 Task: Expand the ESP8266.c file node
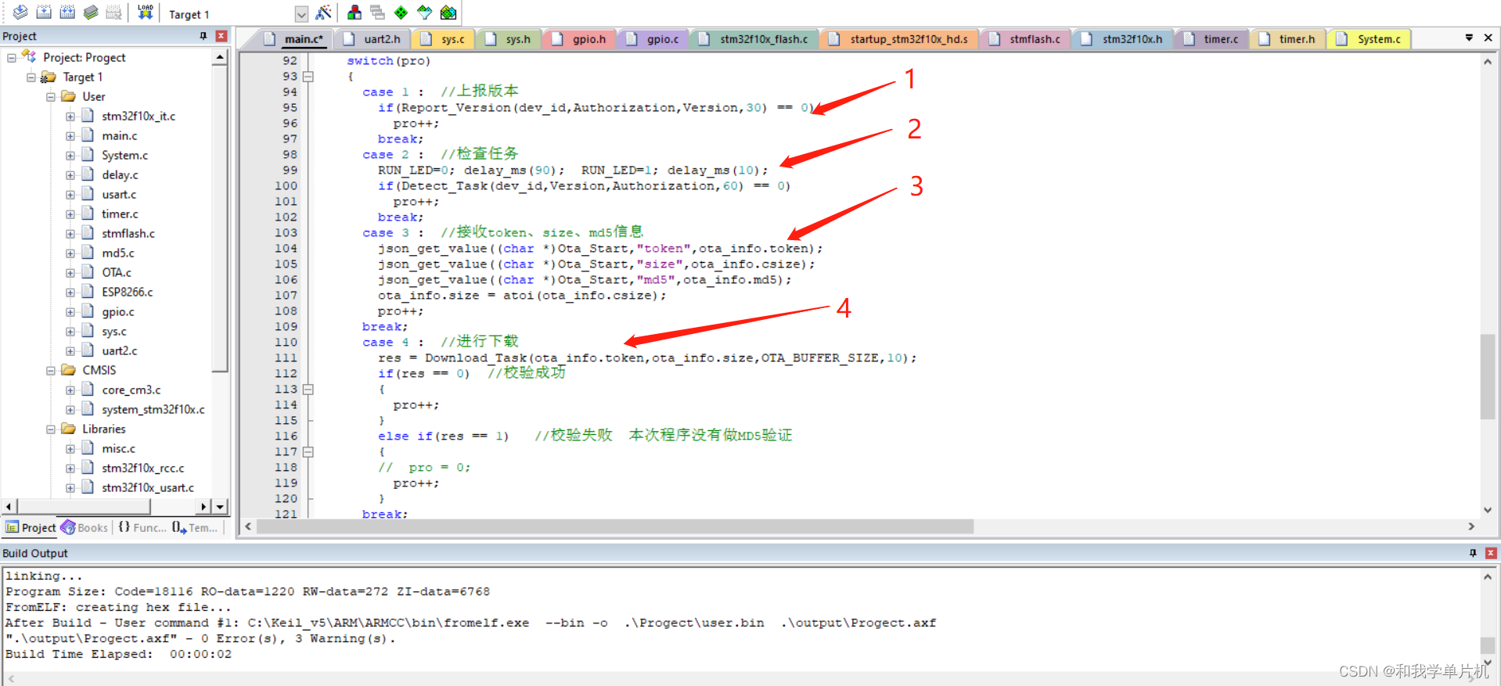pyautogui.click(x=70, y=293)
